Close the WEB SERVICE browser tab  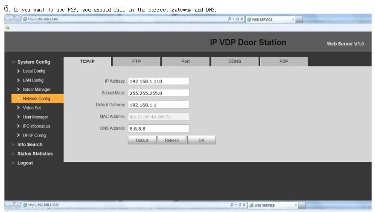(293, 19)
